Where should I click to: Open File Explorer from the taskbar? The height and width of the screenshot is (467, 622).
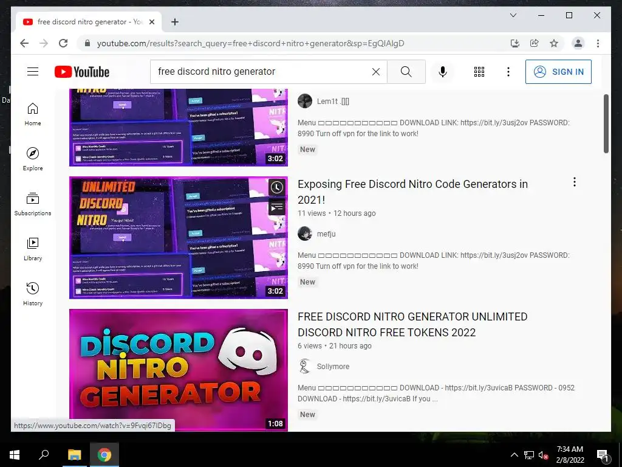pyautogui.click(x=74, y=455)
